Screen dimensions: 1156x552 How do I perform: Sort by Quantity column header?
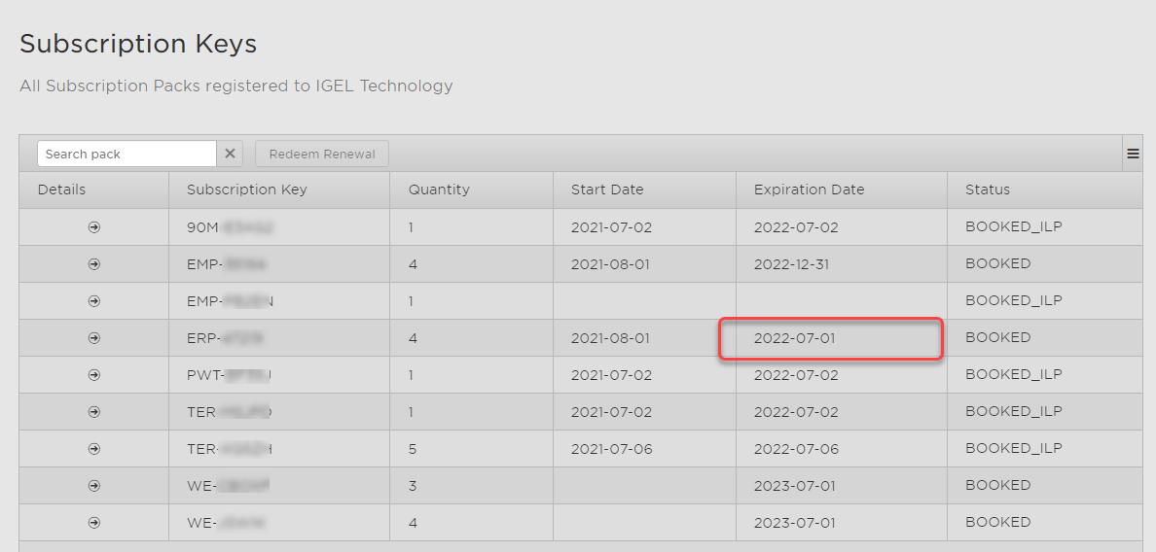coord(439,190)
